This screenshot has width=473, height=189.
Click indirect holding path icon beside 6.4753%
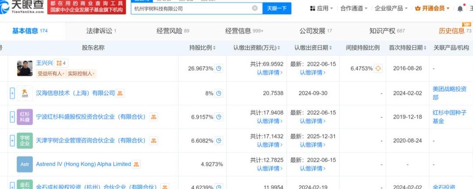pos(378,69)
